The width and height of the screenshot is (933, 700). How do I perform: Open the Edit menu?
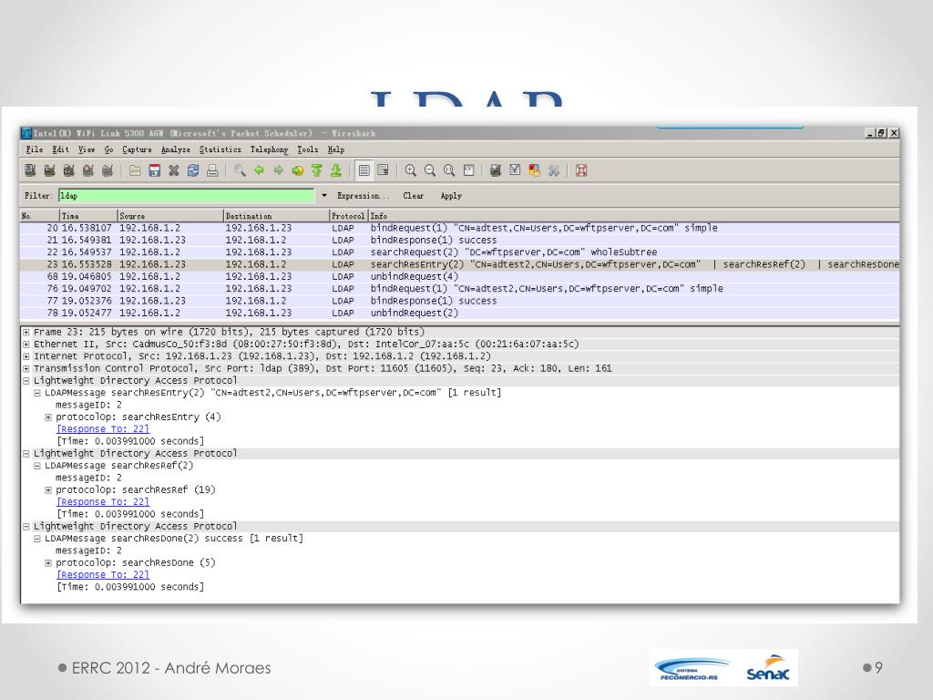60,149
